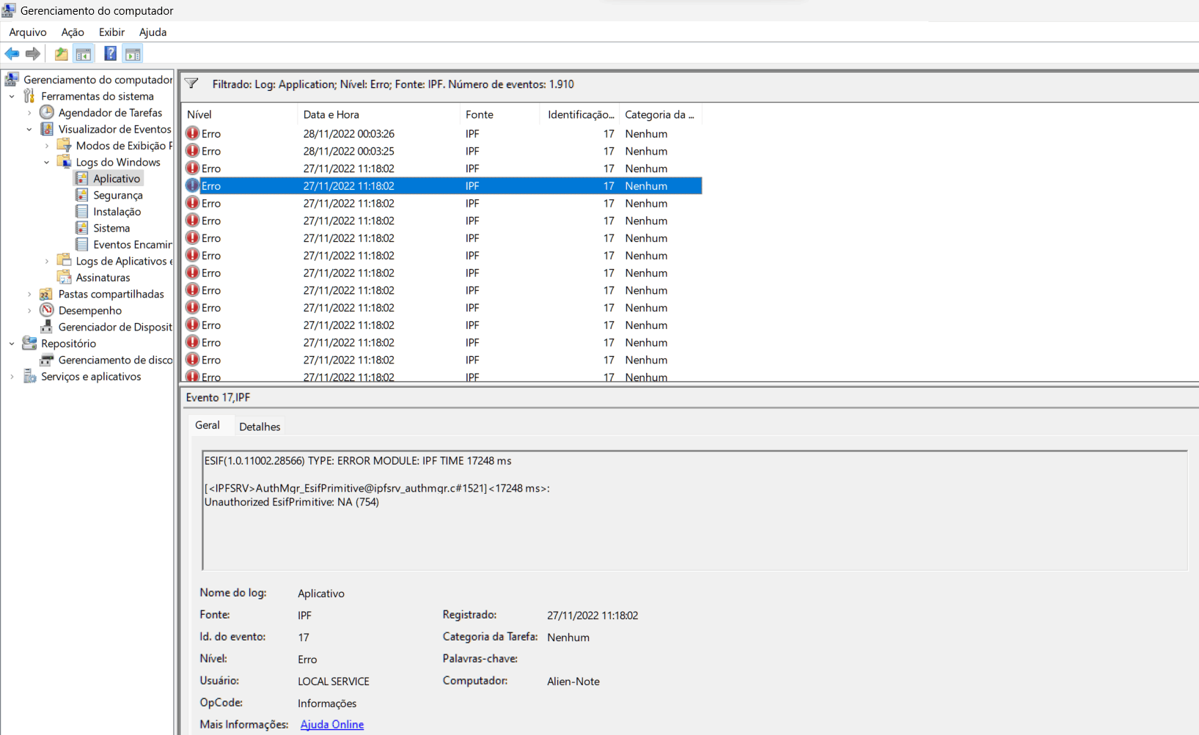
Task: Select the highlighted 27/11/2022 11:18:02 event row
Action: pyautogui.click(x=442, y=186)
